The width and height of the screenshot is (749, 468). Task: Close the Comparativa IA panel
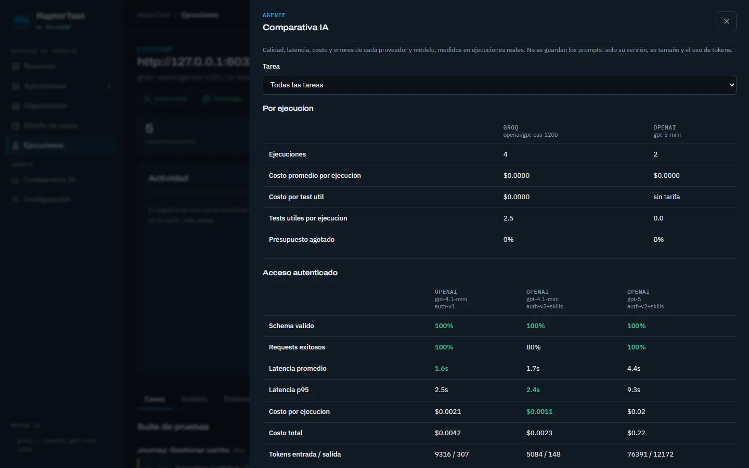point(726,21)
